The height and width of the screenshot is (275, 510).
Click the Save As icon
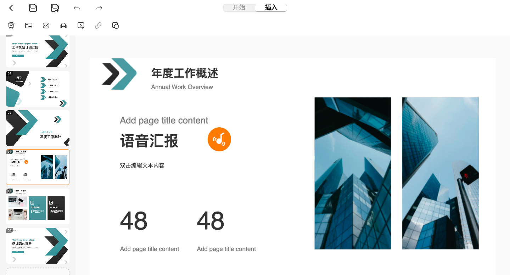[54, 7]
